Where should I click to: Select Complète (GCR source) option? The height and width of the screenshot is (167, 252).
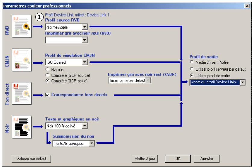point(47,75)
